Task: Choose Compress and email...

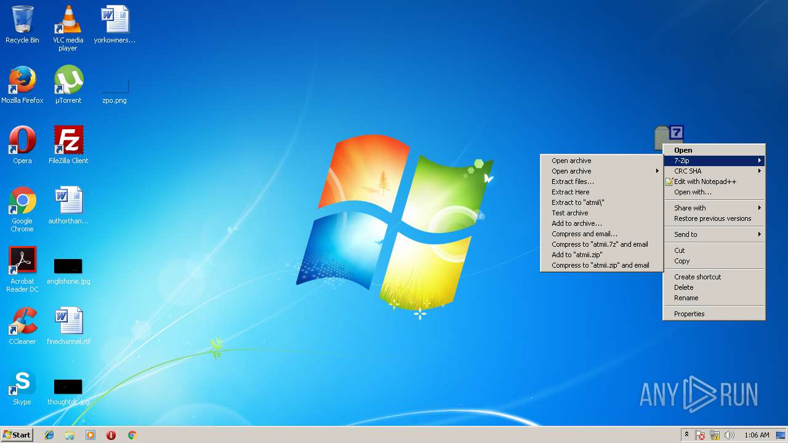Action: (x=601, y=234)
